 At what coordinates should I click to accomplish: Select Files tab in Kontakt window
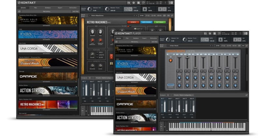click(36, 8)
